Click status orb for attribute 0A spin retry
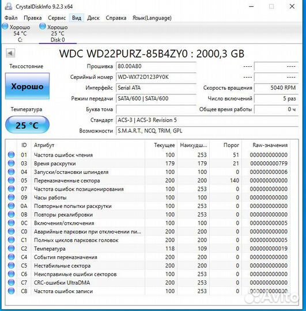 12,206
